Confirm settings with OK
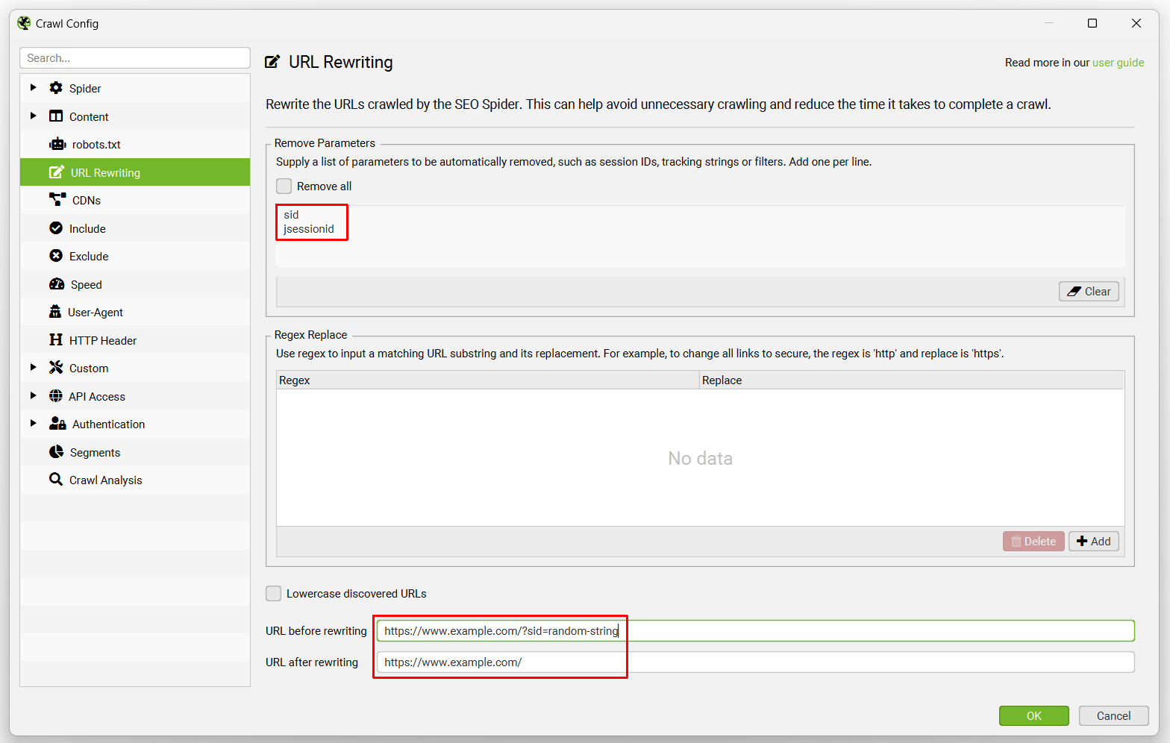Screen dimensions: 1170x743 [1034, 715]
